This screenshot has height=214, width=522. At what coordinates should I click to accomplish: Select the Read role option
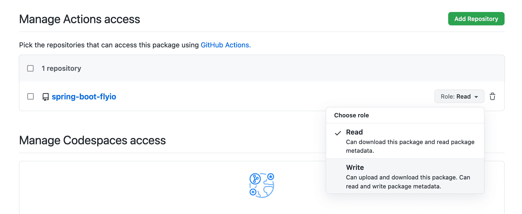click(354, 132)
